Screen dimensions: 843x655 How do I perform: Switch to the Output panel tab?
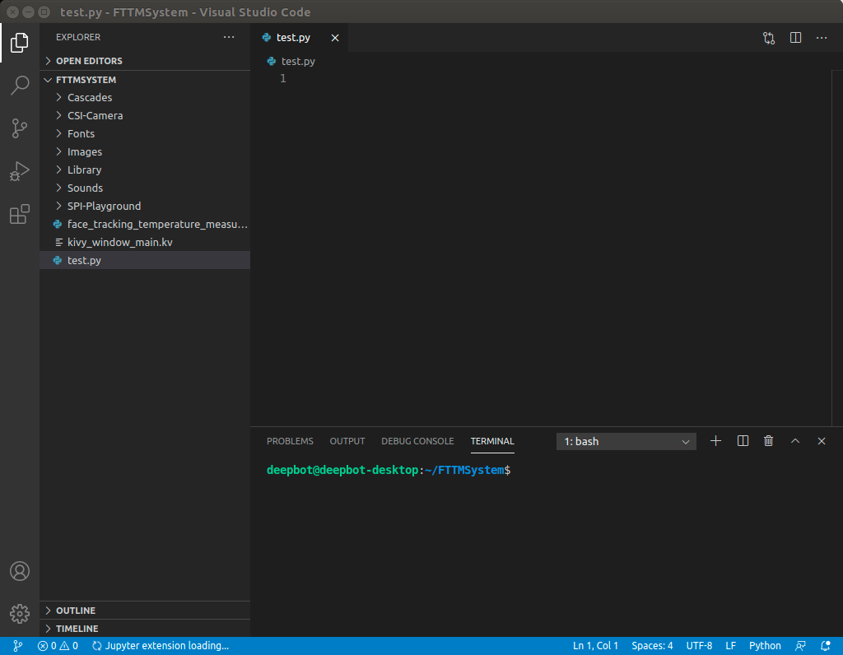347,441
